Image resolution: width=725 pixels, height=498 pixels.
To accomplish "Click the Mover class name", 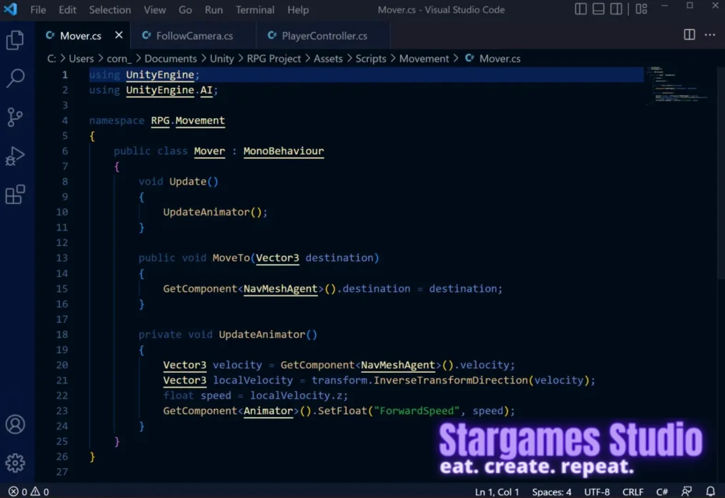I will [x=209, y=151].
